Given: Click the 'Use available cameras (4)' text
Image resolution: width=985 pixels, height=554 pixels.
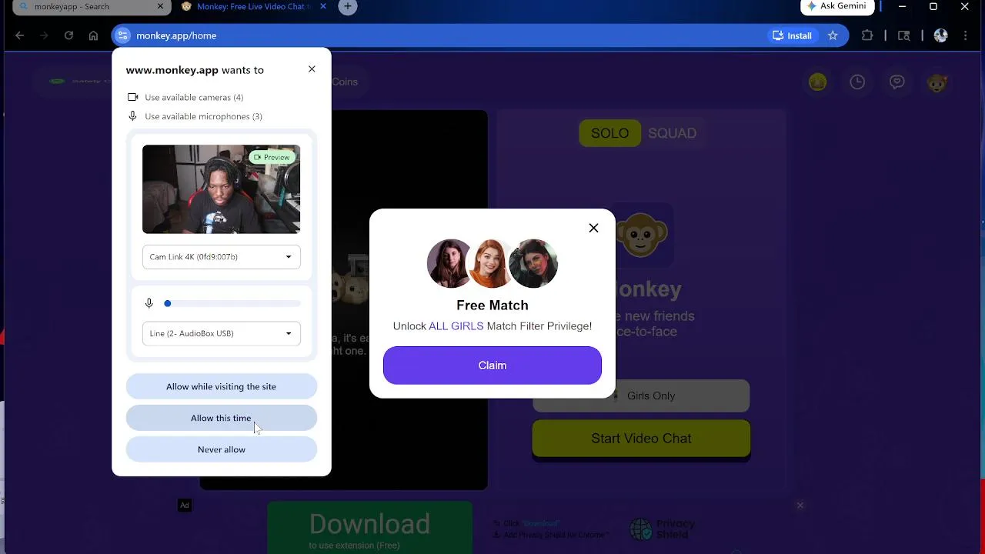Looking at the screenshot, I should 194,97.
